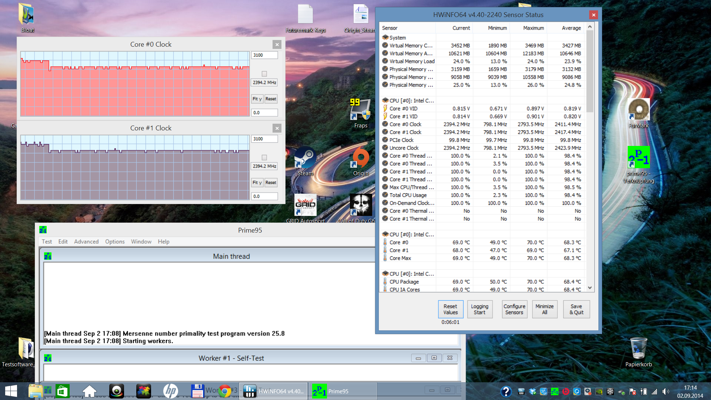
Task: Click the 3100 max value field in Core #1 graph
Action: (264, 139)
